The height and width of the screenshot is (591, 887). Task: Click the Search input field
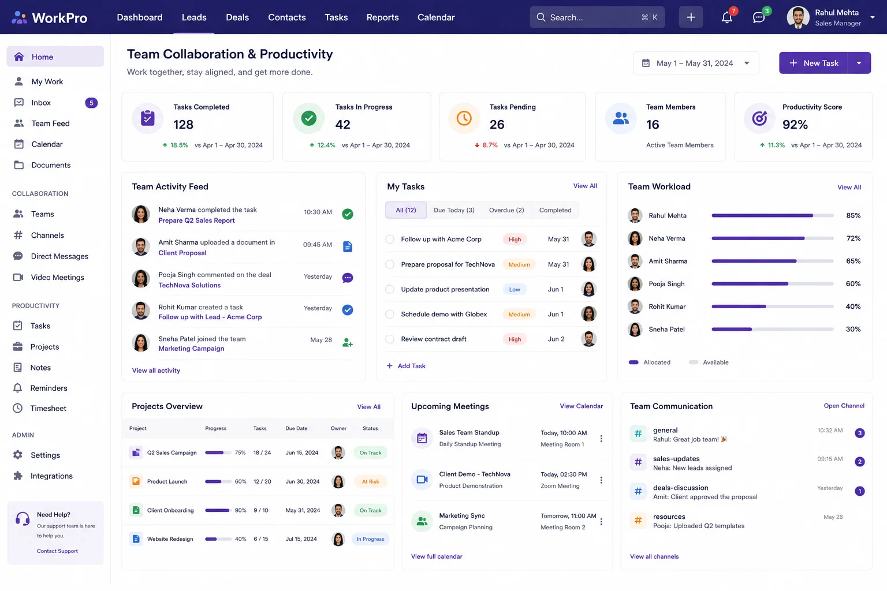point(597,17)
